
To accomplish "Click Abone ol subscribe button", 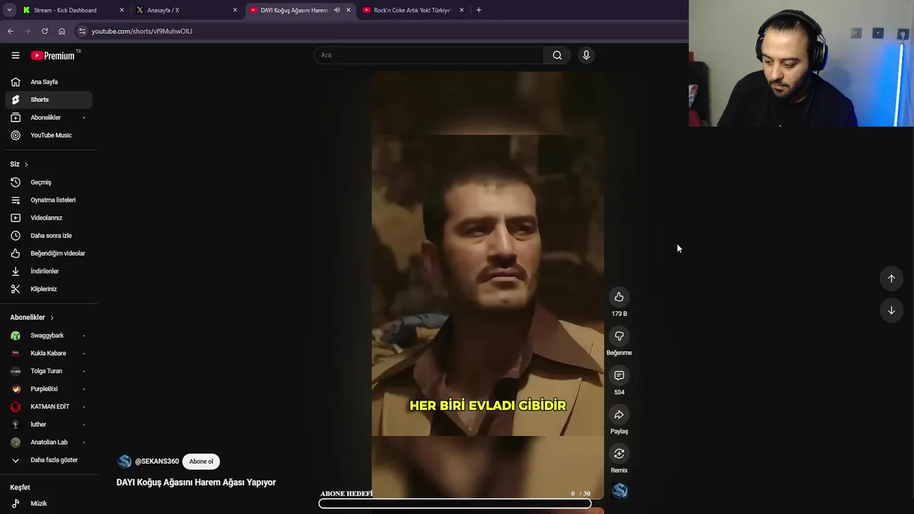I will coord(201,461).
